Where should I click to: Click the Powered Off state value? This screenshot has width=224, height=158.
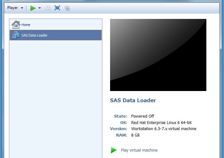pyautogui.click(x=142, y=116)
